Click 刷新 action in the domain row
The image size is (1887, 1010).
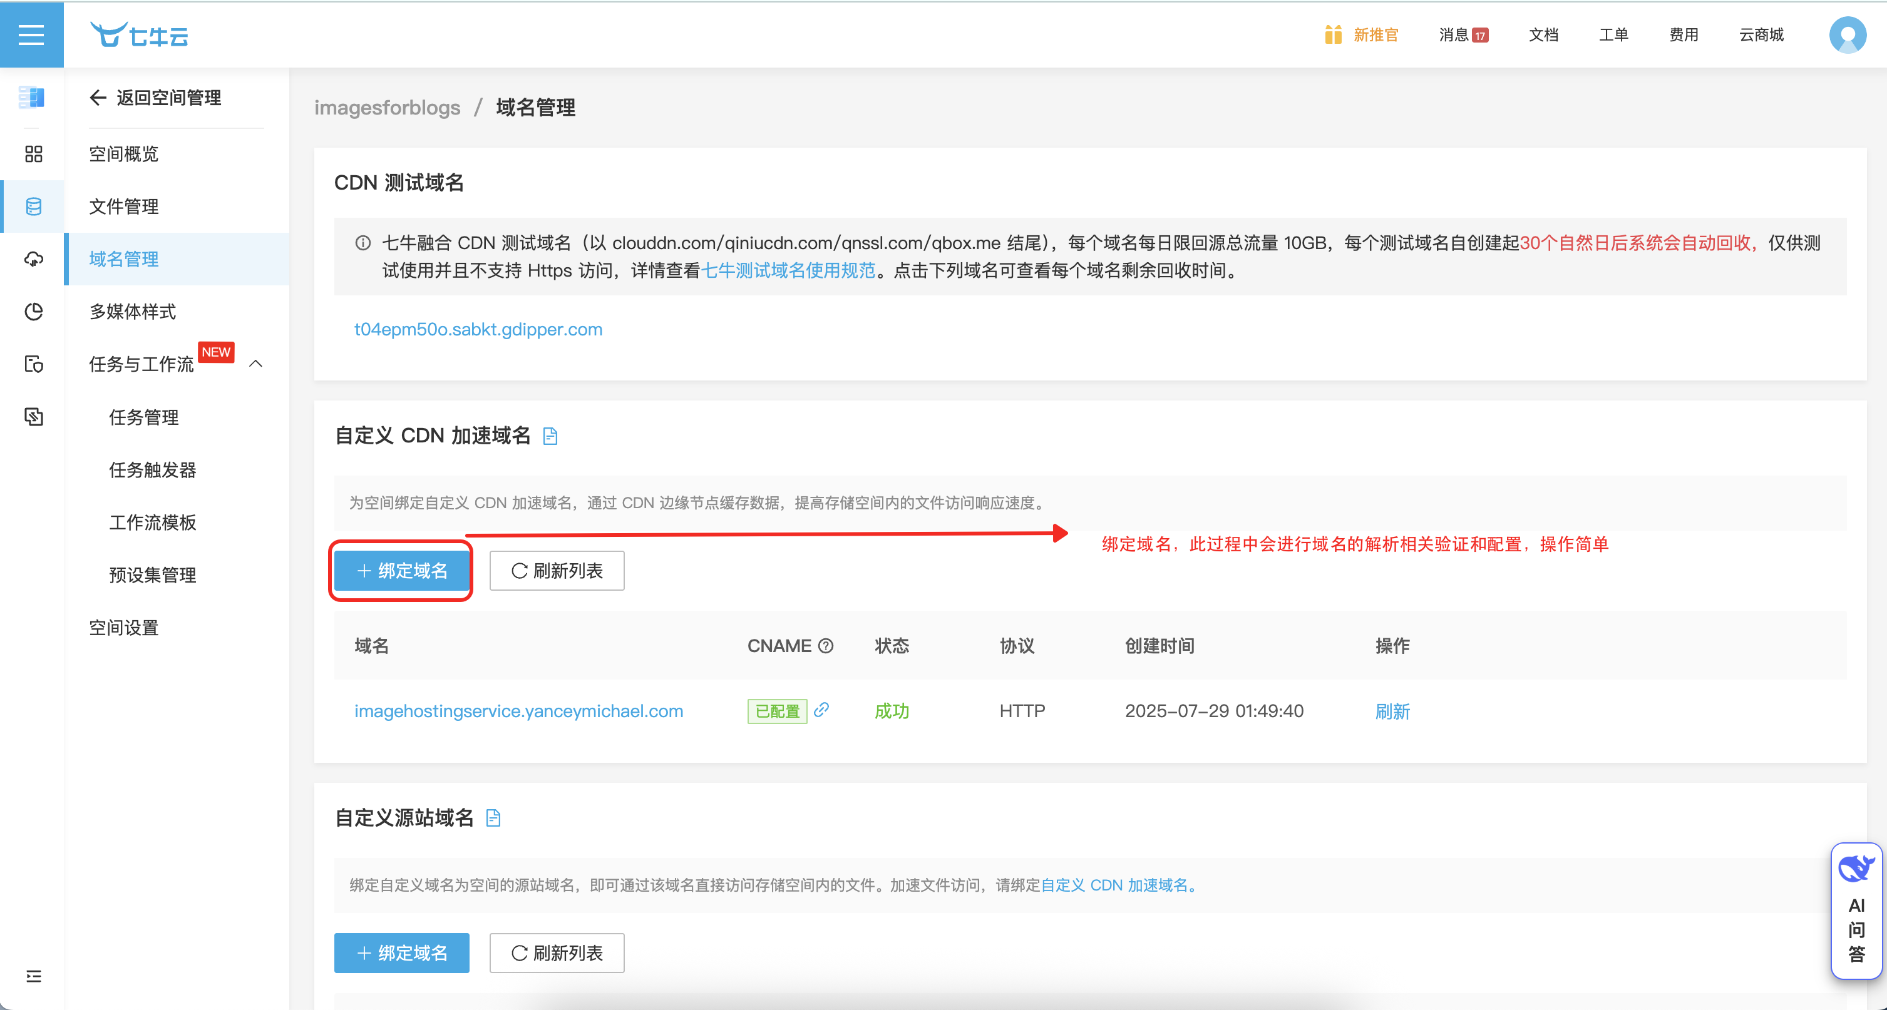tap(1392, 711)
